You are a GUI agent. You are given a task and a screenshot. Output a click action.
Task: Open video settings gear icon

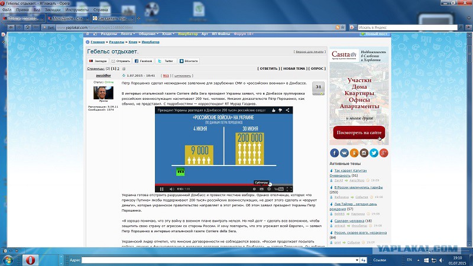269,189
